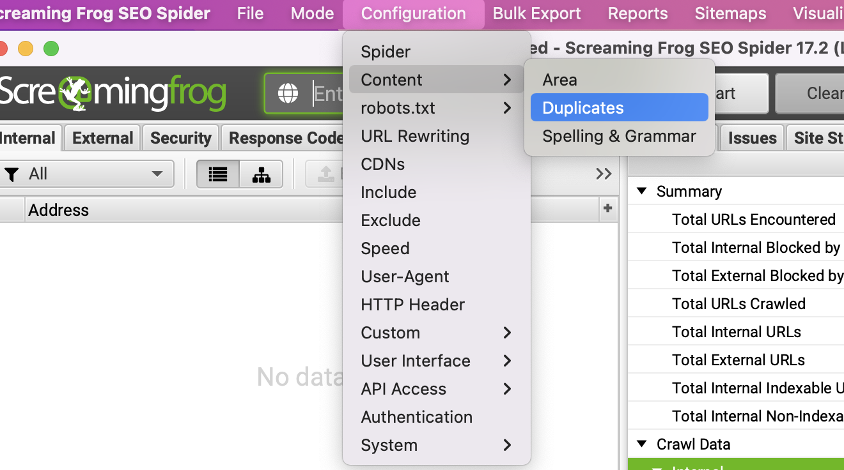
Task: Select Total URLs Crawled row
Action: (738, 304)
